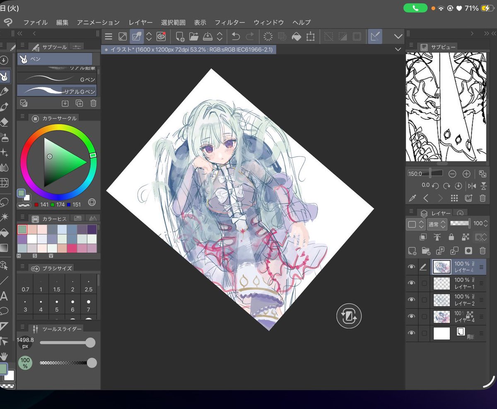Toggle lock transparent pixels icon
This screenshot has height=409, width=497.
[465, 237]
